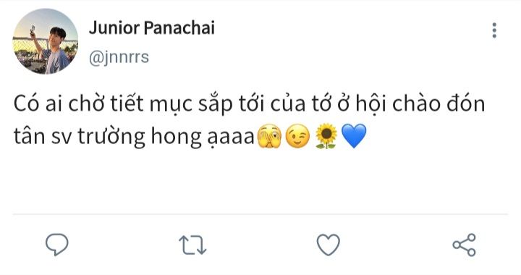Click the words "tân sv trường" in tweet
Viewport: 521px width, 275px height.
[x=80, y=137]
